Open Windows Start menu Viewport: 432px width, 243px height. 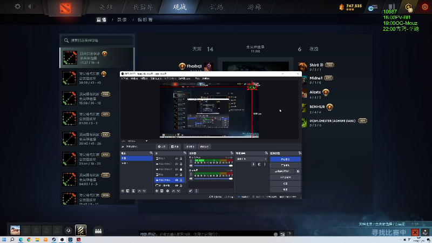click(4, 240)
